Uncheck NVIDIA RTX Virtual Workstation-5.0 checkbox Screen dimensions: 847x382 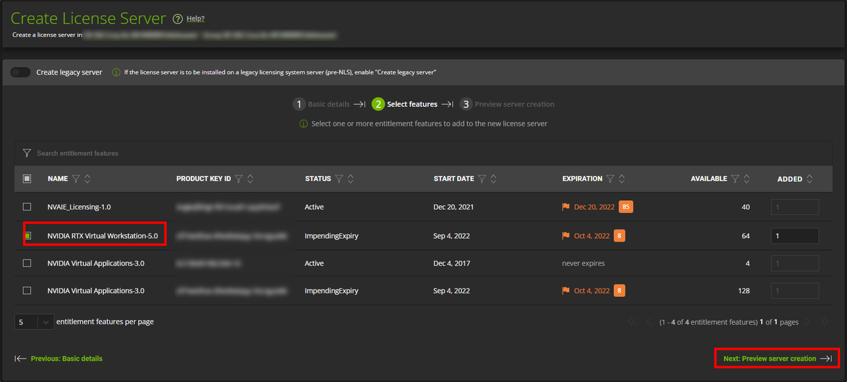click(x=27, y=235)
